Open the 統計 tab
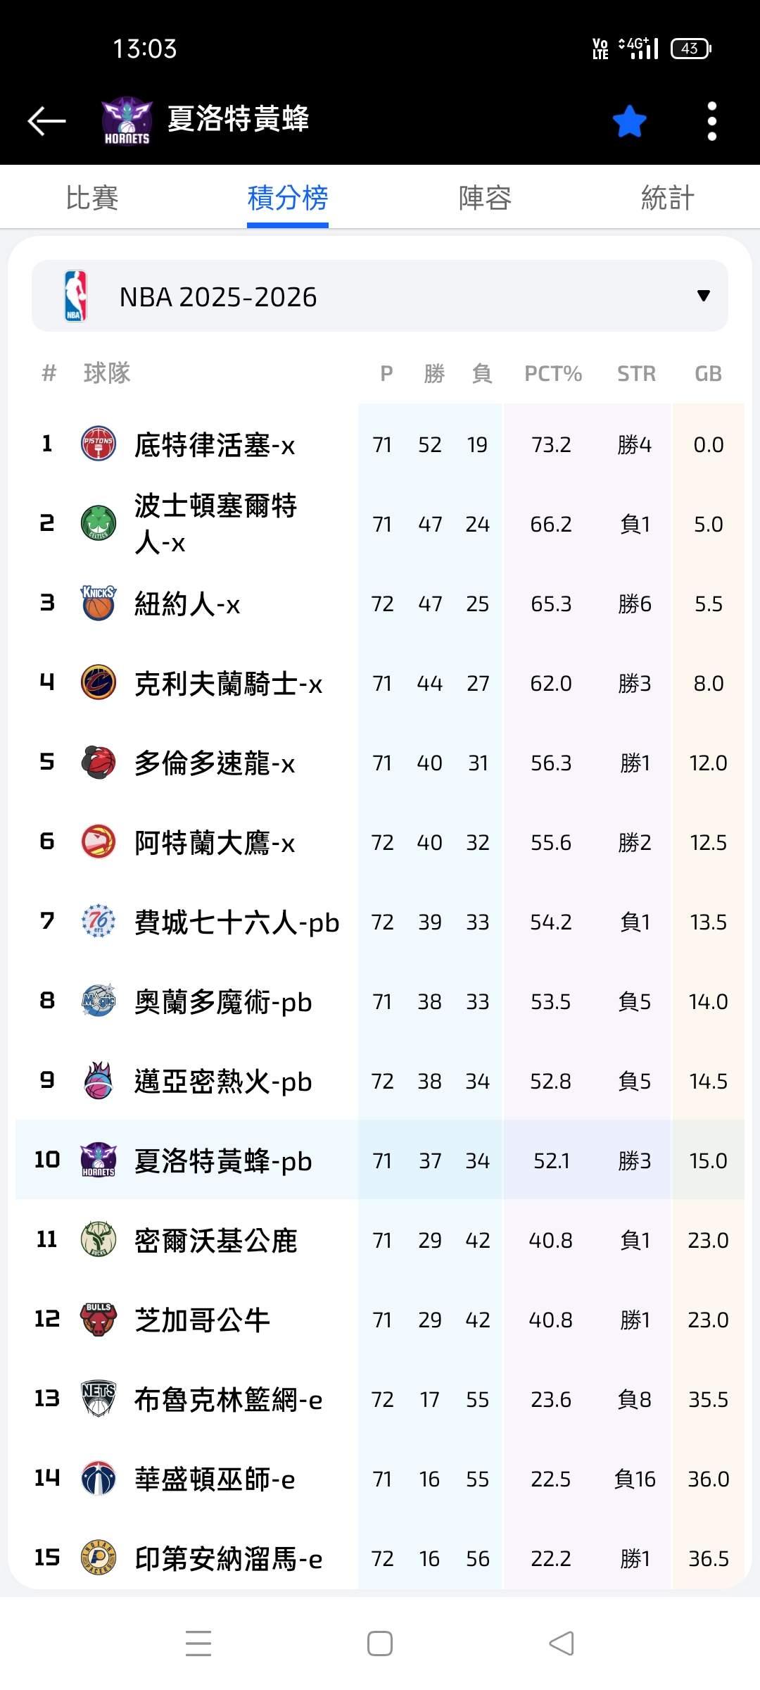 click(667, 198)
